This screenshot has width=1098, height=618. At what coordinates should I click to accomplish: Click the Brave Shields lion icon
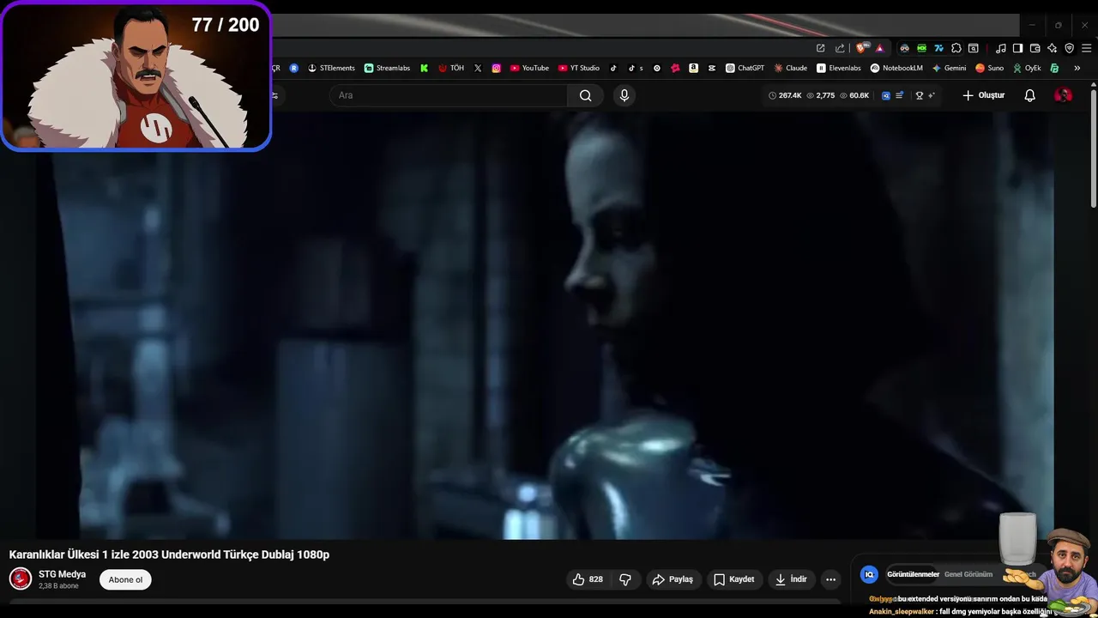click(862, 48)
